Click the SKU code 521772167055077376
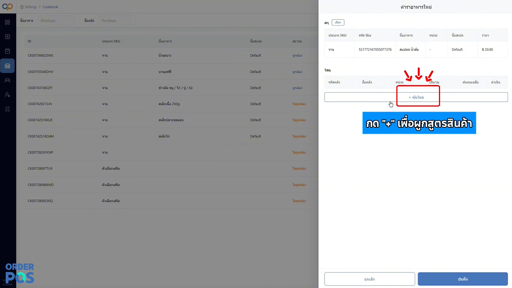Screen dimensions: 512x288 click(x=375, y=49)
